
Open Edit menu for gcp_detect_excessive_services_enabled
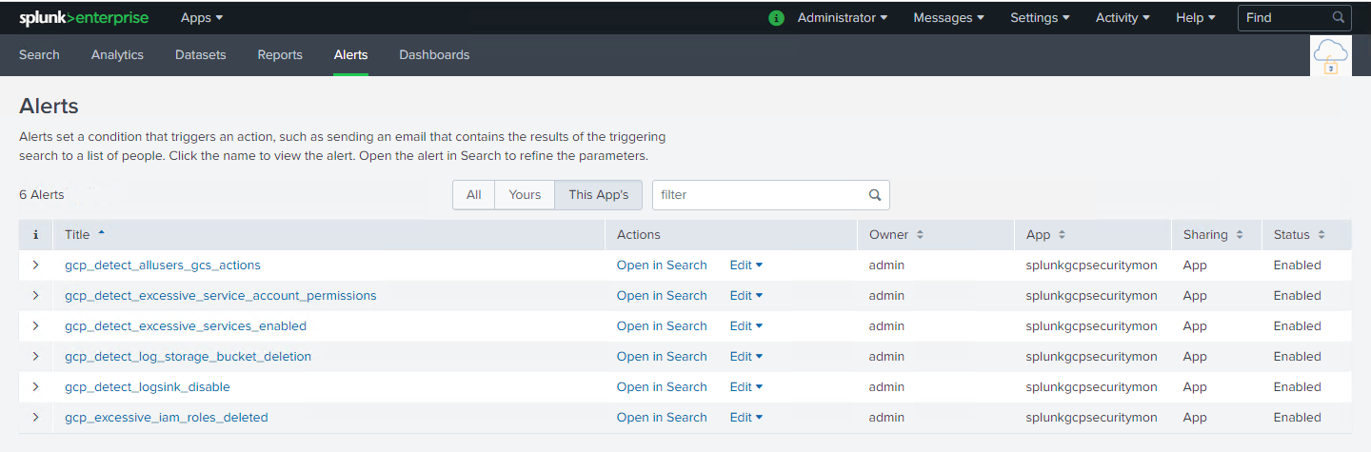pos(746,326)
